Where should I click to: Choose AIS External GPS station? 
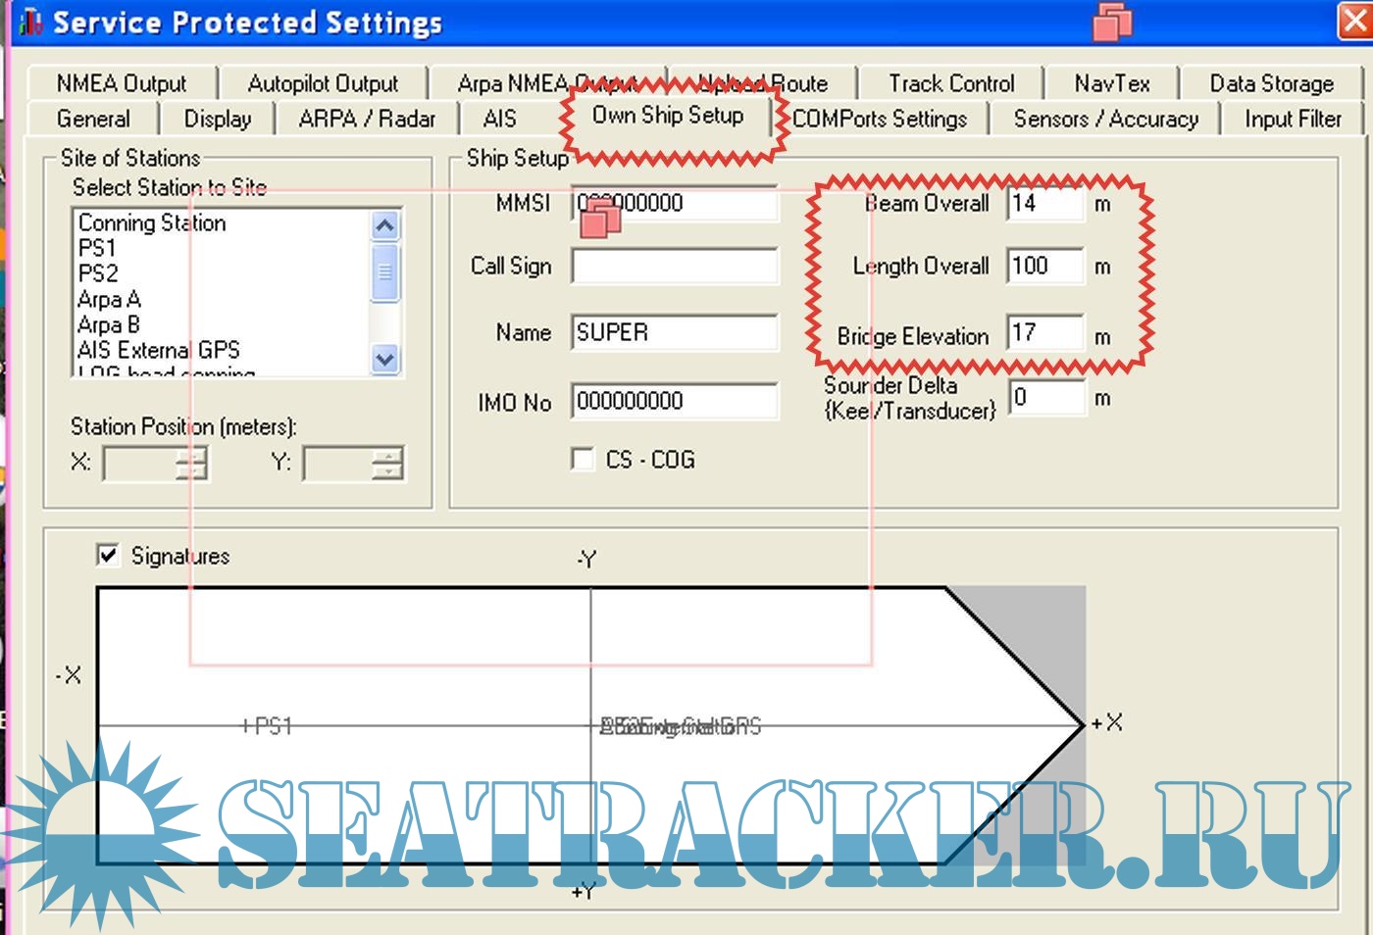(x=158, y=350)
